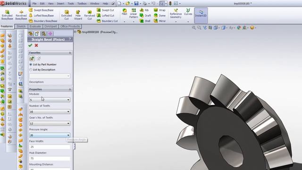This screenshot has height=170, width=302.
Task: Switch to the Sketch tab
Action: point(21,26)
